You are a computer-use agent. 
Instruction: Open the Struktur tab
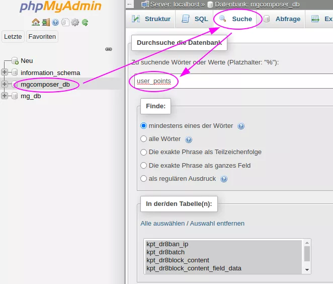[151, 19]
